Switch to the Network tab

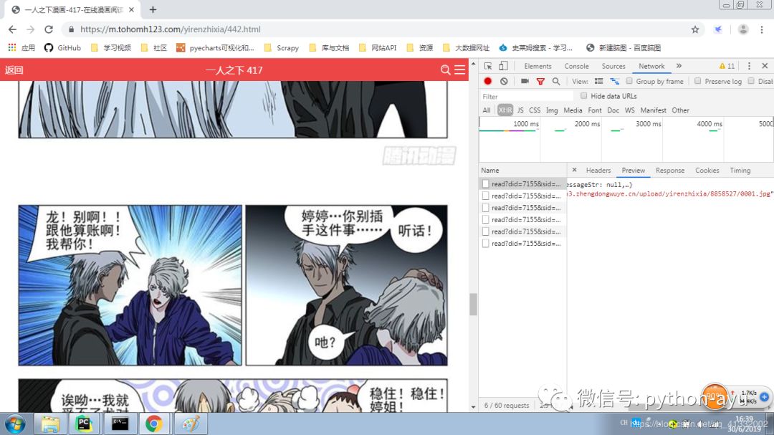pos(651,66)
